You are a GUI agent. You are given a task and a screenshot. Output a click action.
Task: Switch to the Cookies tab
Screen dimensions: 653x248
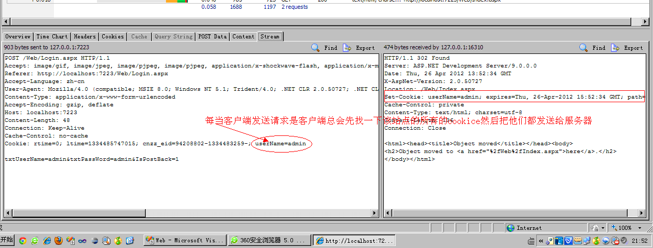113,36
